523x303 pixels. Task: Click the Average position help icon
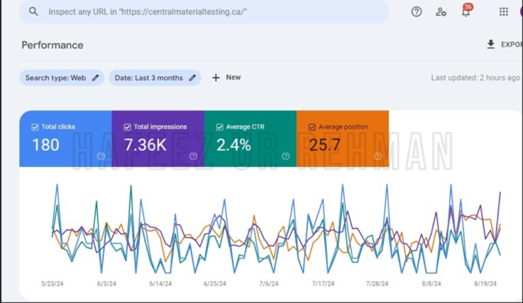tap(378, 156)
